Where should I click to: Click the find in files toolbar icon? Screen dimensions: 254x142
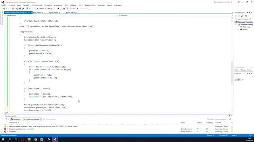pyautogui.click(x=58, y=9)
